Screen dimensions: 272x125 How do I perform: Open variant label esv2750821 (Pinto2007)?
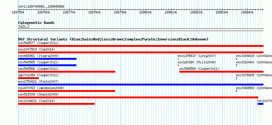coord(39,81)
